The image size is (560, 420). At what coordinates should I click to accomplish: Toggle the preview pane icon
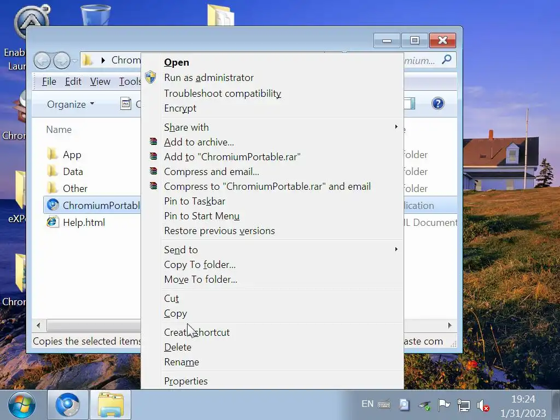[410, 103]
